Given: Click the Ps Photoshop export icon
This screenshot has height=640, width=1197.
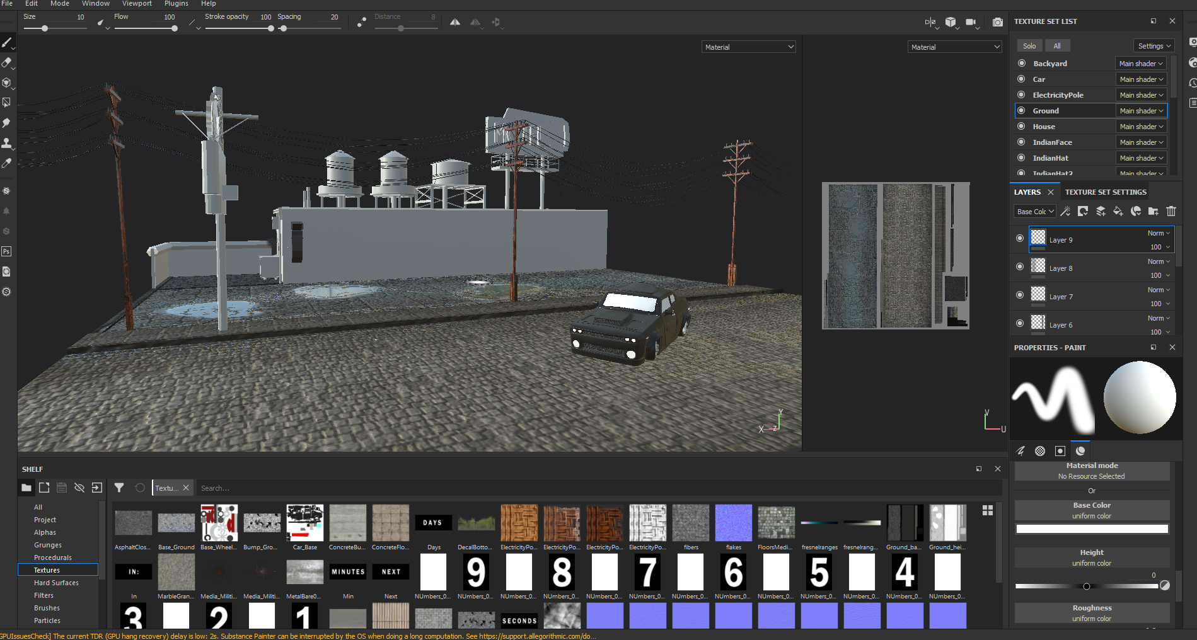Looking at the screenshot, I should click(x=6, y=251).
